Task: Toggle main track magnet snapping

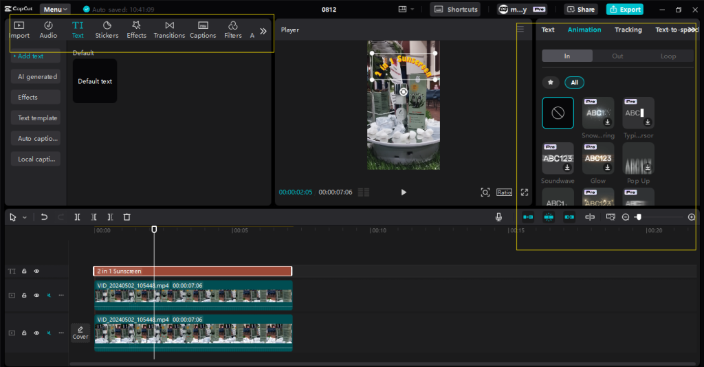Action: pyautogui.click(x=528, y=217)
